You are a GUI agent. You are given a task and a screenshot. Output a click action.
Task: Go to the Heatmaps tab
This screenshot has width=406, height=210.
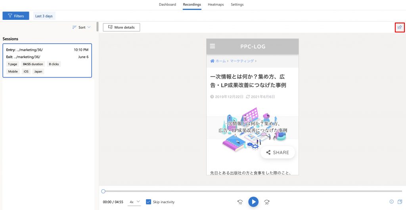point(216,4)
